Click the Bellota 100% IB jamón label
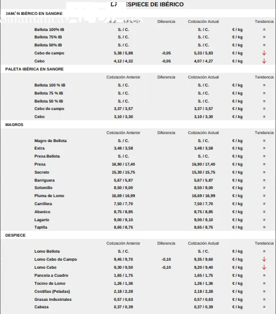This screenshot has height=314, width=276. 49,30
